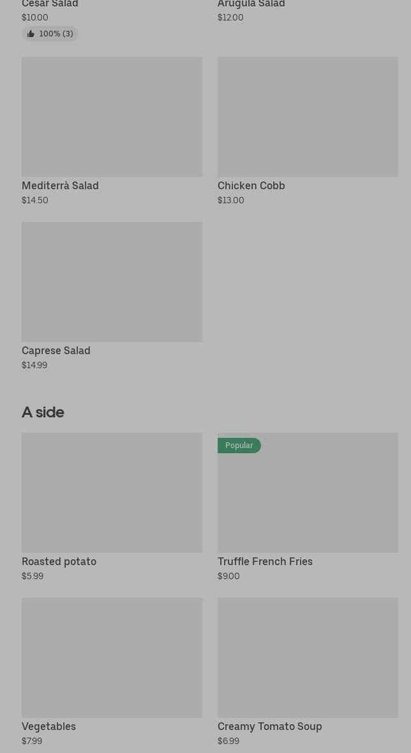Click the Cesar Salad title

pos(50,4)
